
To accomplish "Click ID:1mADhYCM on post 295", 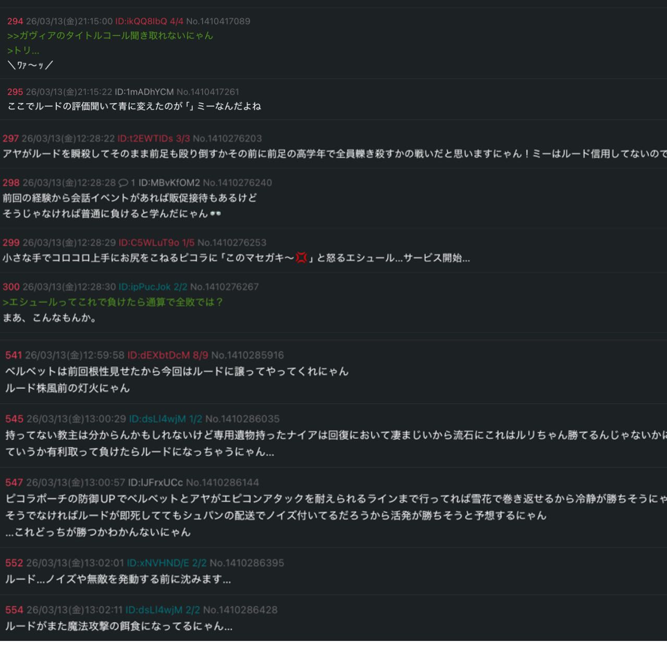I will tap(144, 92).
